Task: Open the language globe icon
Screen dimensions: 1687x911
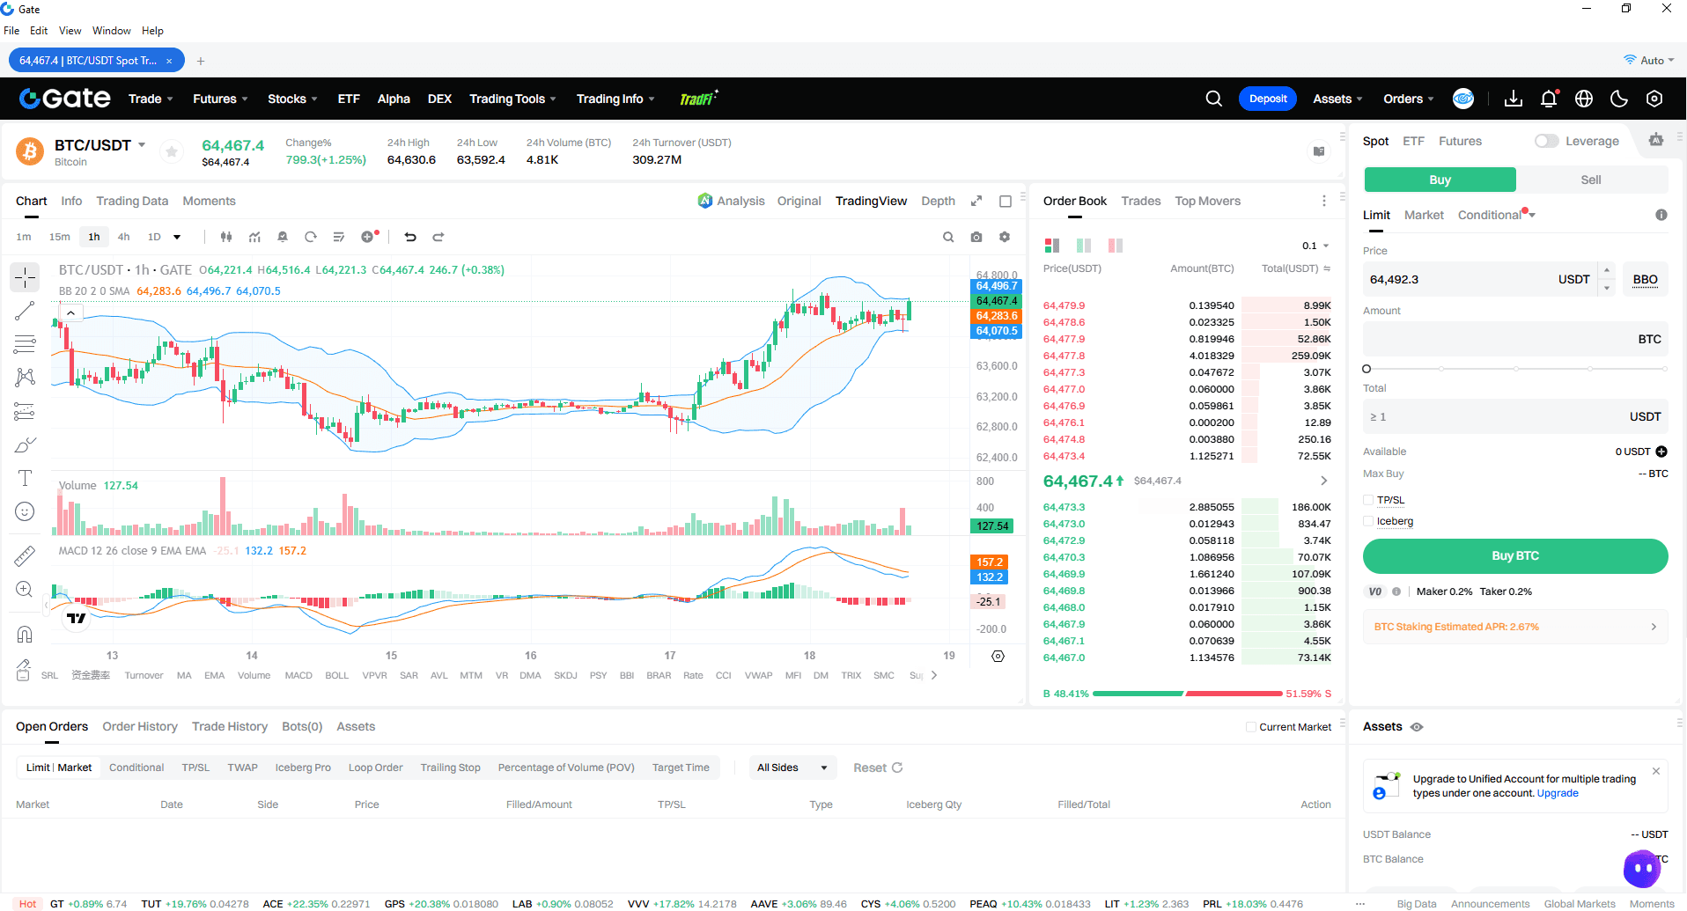Action: click(x=1584, y=99)
